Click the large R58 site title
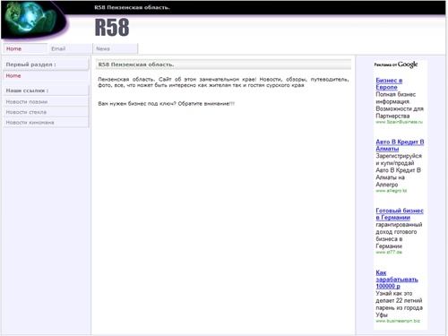448x336 pixels. click(112, 27)
